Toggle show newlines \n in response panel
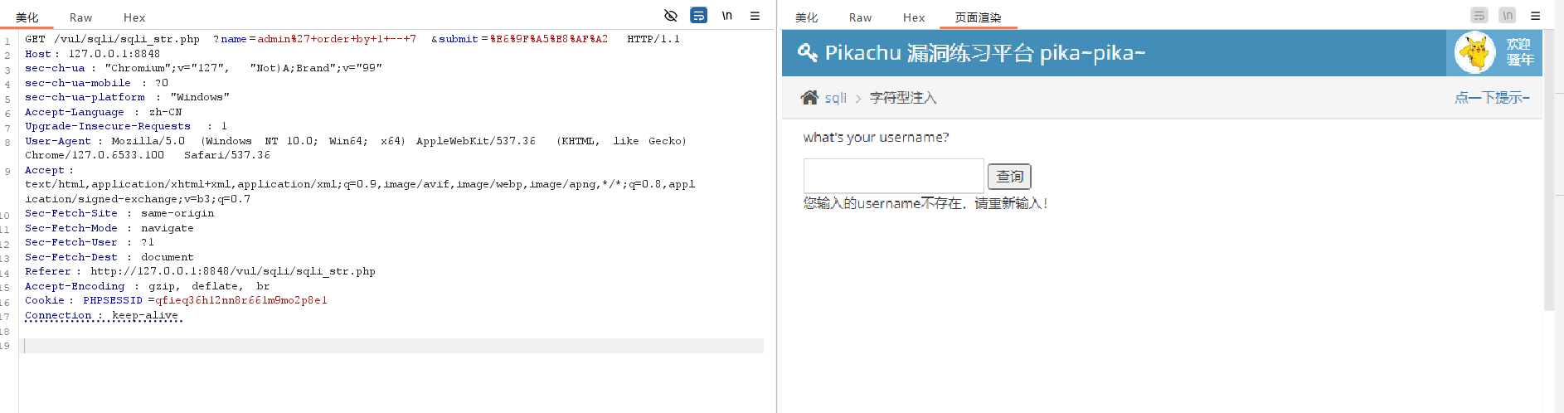This screenshot has width=1564, height=413. point(1508,16)
